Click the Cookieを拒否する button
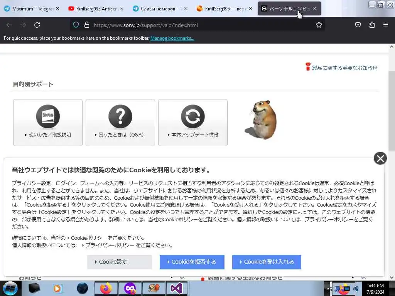The height and width of the screenshot is (296, 395). 192,262
